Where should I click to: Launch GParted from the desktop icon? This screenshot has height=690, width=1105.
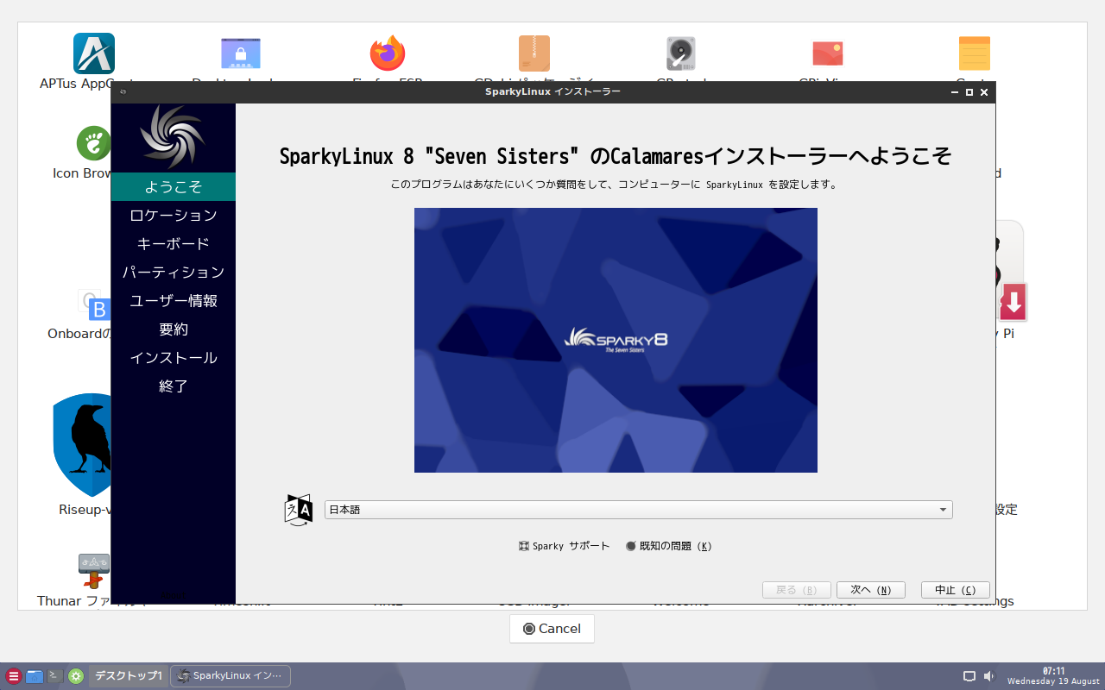[x=681, y=53]
